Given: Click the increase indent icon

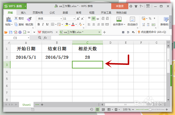Looking at the screenshot, I should [x=107, y=19].
